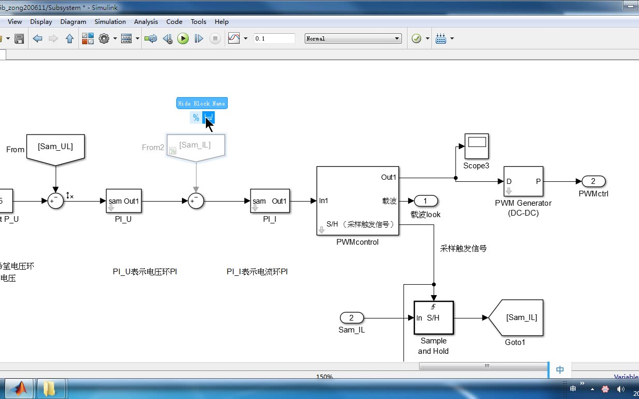The image size is (639, 399).
Task: Go up to parent system arrow
Action: click(x=69, y=38)
